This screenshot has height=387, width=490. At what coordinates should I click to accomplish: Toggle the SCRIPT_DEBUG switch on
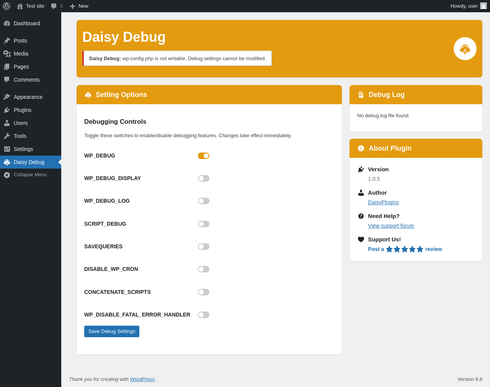point(204,224)
